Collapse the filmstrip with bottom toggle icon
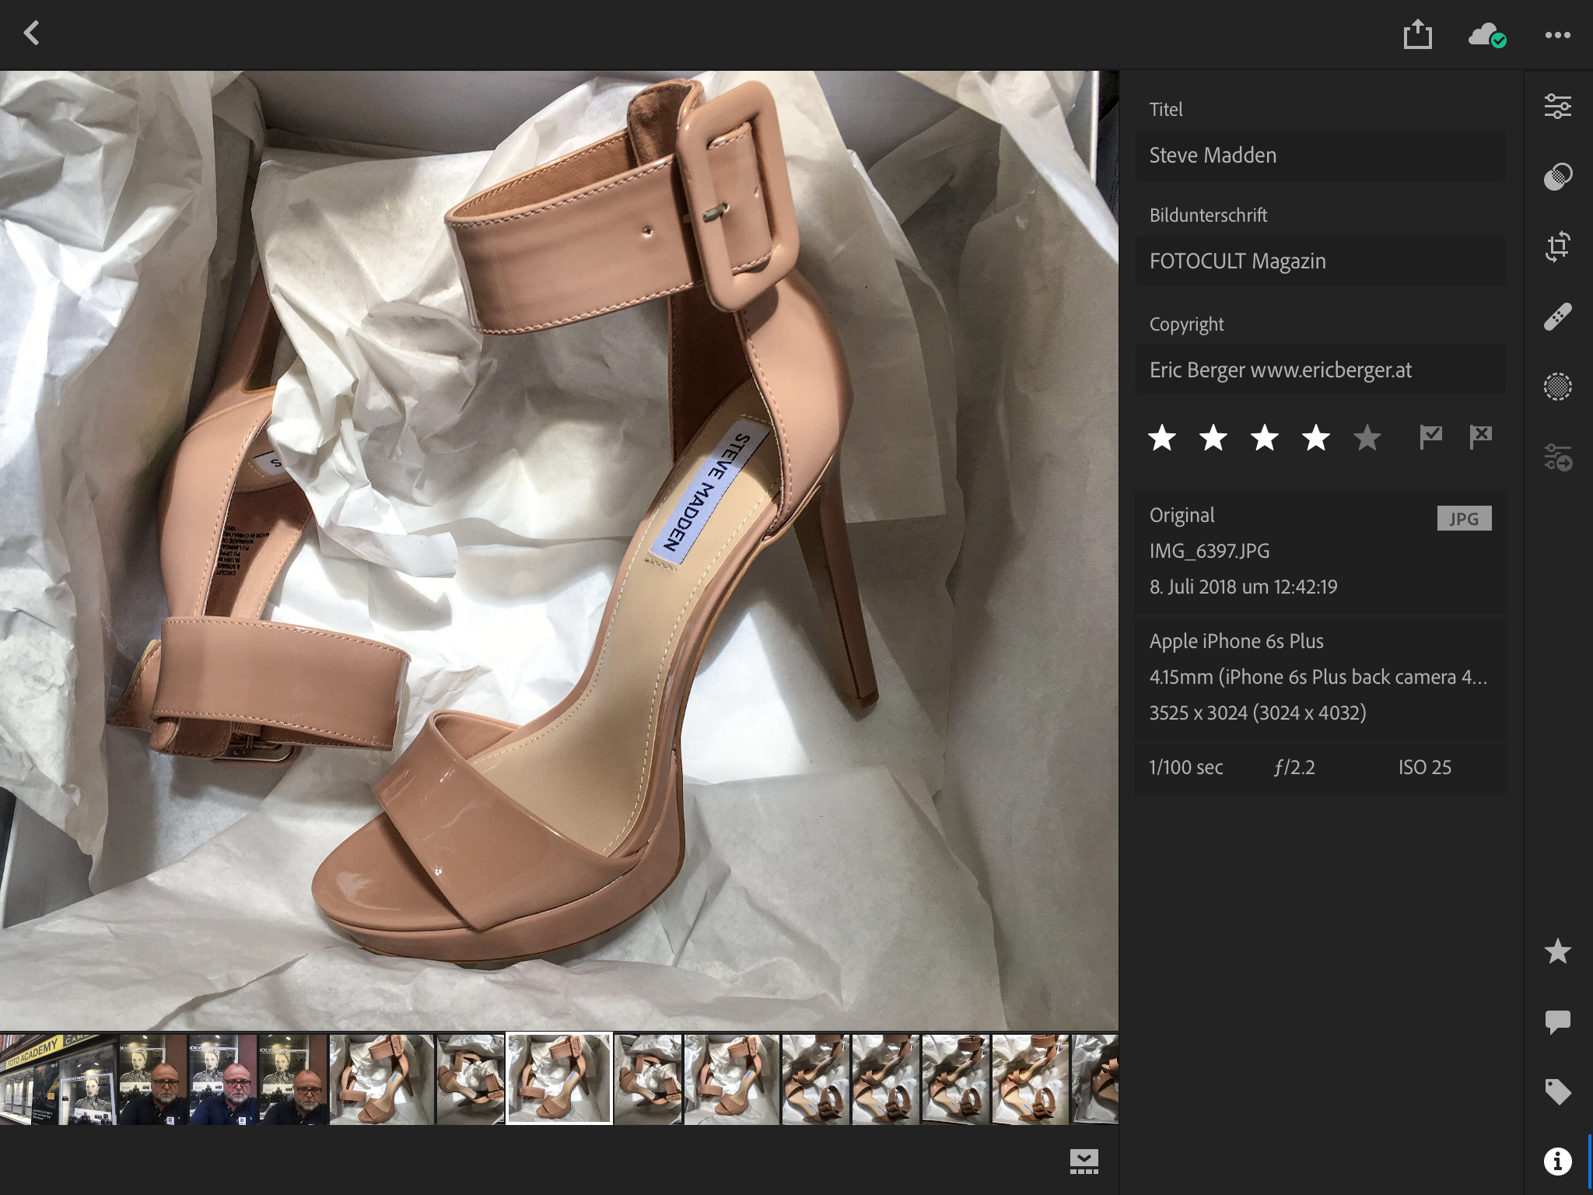The width and height of the screenshot is (1593, 1195). tap(1084, 1161)
